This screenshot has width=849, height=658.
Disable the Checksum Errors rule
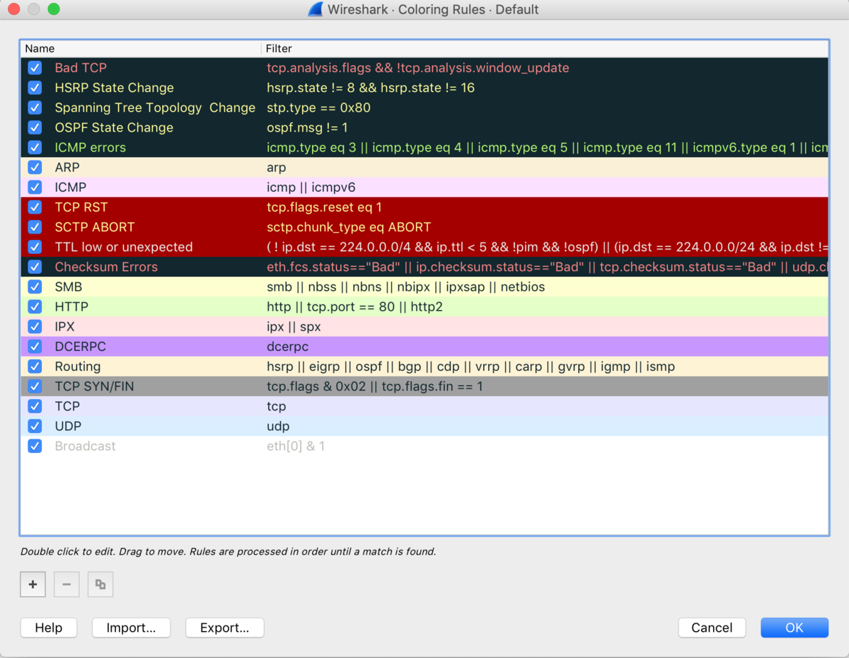[x=35, y=267]
